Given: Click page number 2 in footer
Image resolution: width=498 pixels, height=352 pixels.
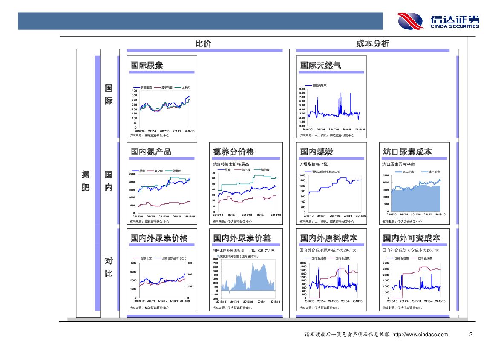Looking at the screenshot, I should [x=471, y=334].
